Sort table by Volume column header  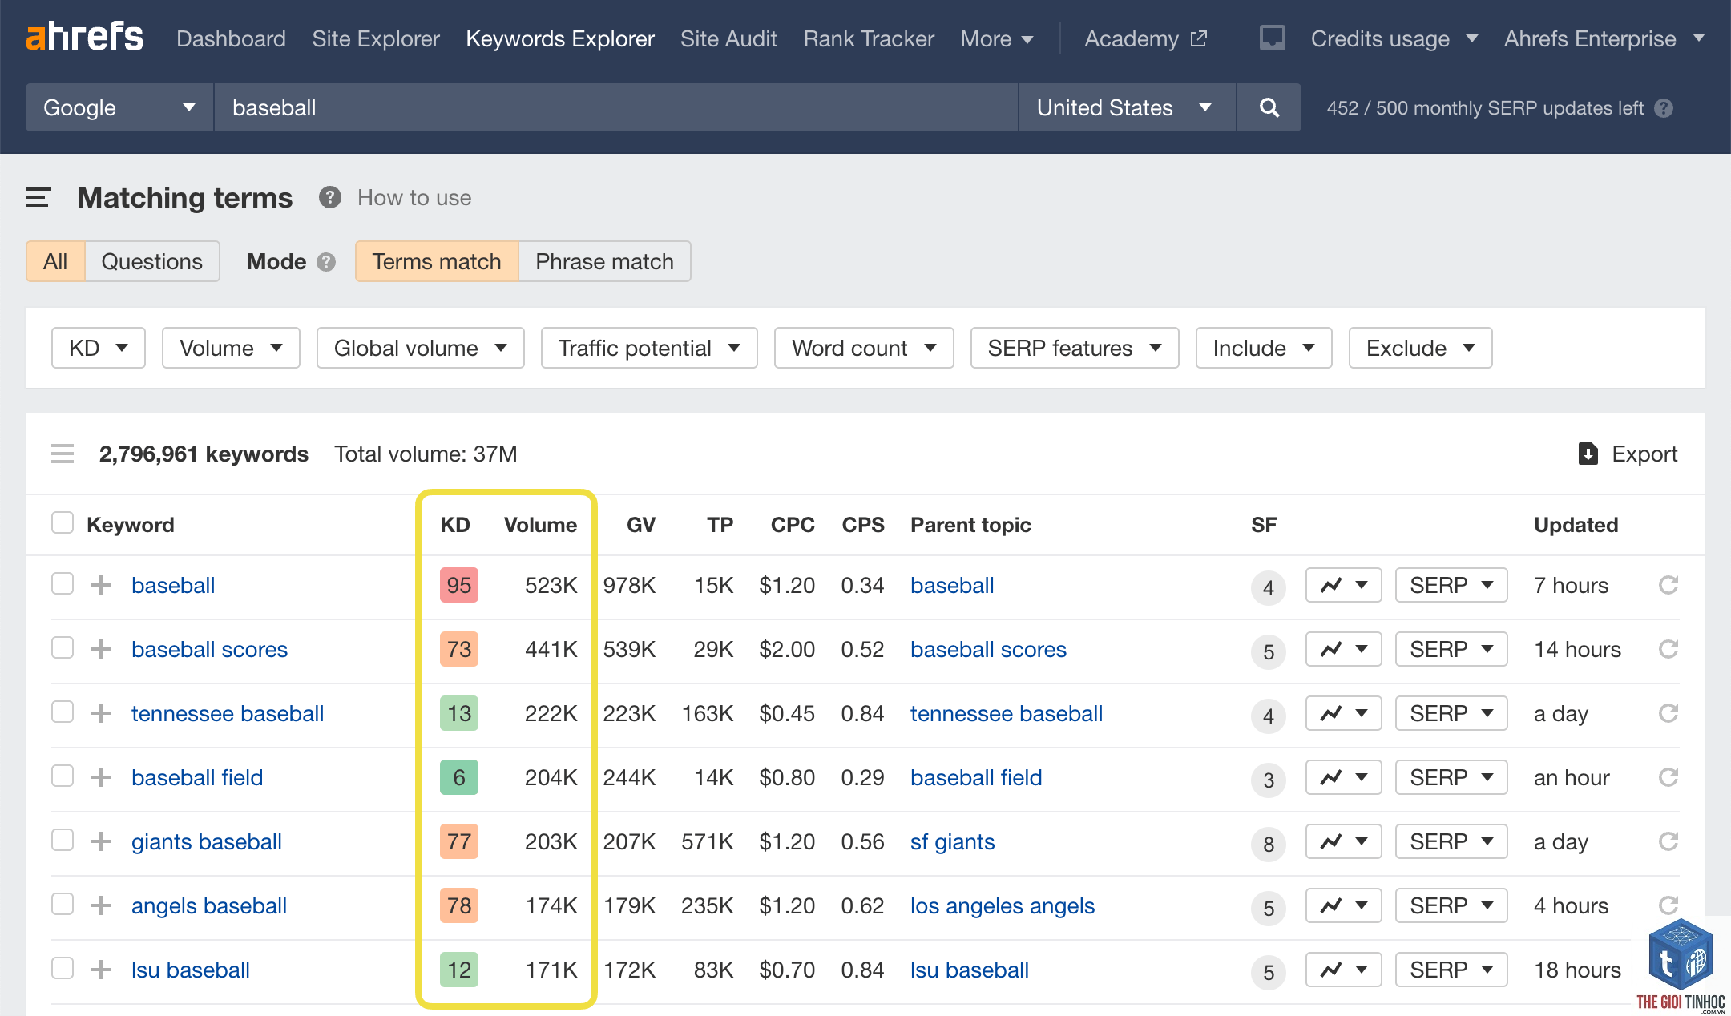[540, 525]
